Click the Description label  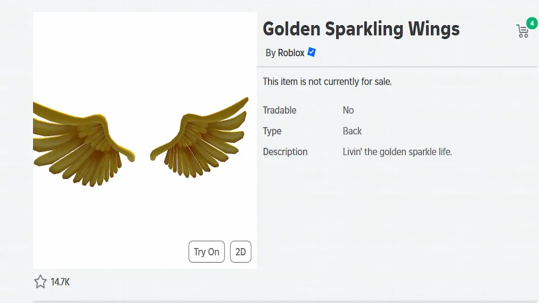pyautogui.click(x=285, y=152)
